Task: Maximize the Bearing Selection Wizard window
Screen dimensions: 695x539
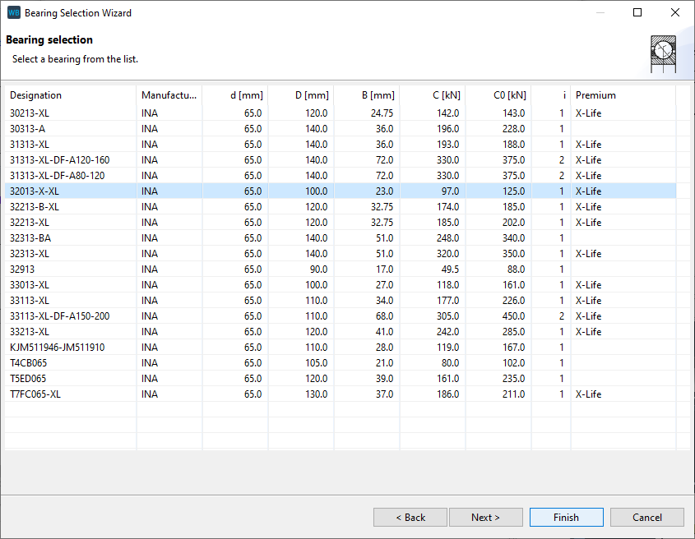Action: 637,13
